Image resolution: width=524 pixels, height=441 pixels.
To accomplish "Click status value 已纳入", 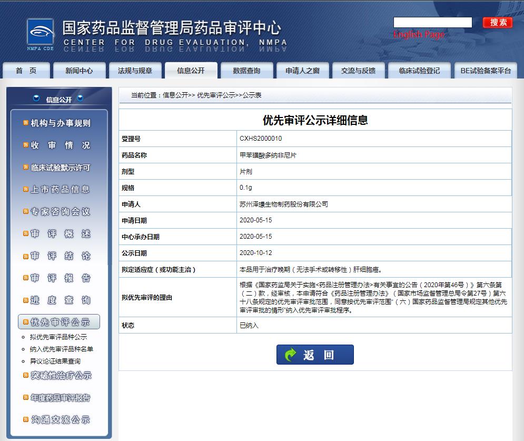I will 249,325.
